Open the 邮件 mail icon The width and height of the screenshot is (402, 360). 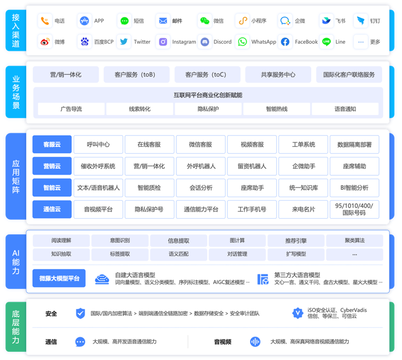[x=163, y=21]
